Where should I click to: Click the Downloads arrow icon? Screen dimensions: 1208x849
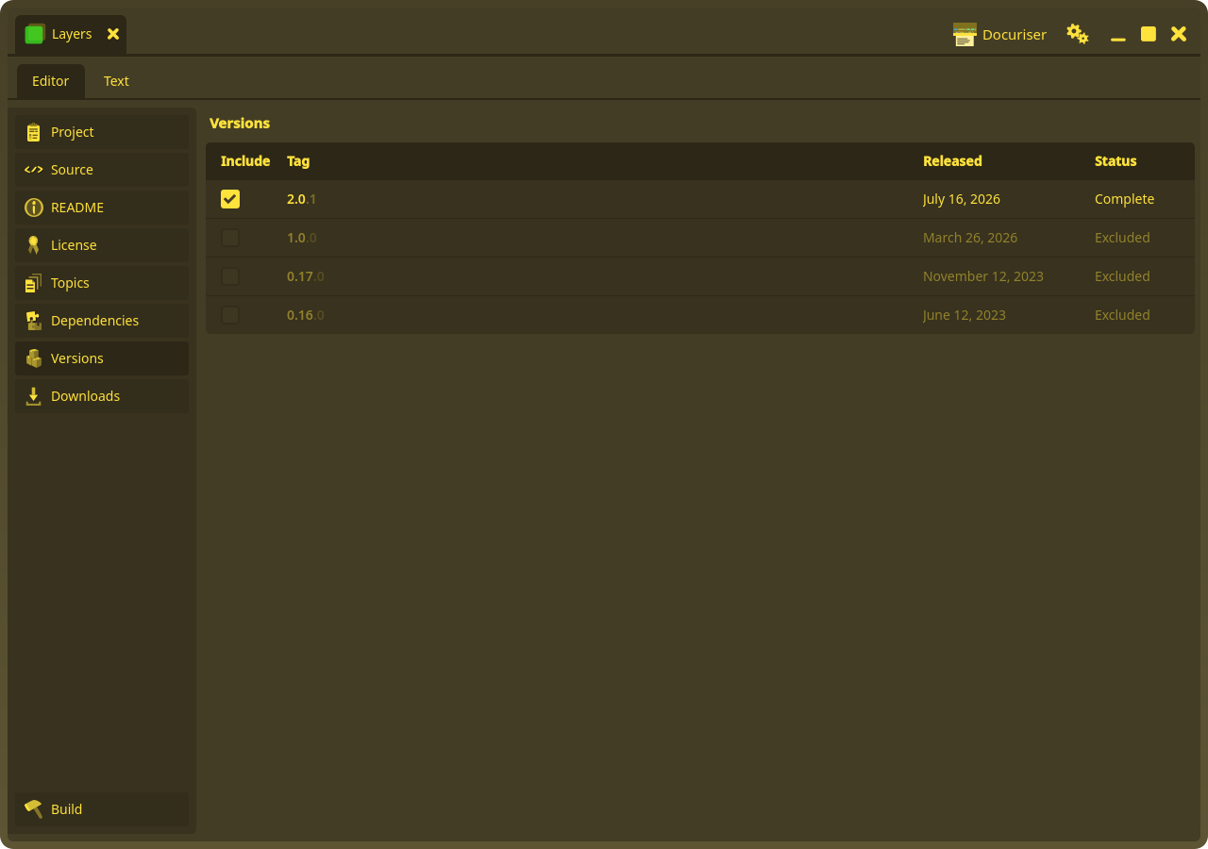coord(34,396)
